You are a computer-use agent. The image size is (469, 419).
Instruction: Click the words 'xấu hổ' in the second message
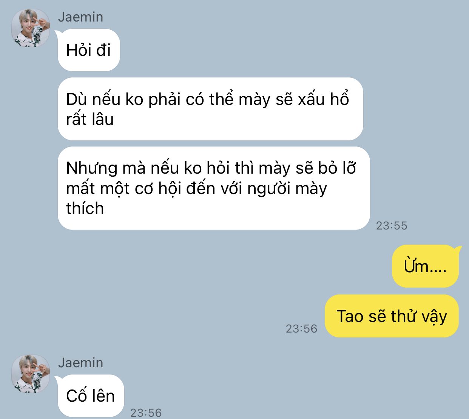coord(323,99)
